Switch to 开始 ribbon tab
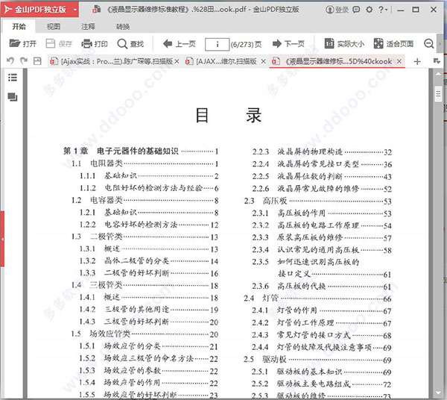Image resolution: width=447 pixels, height=400 pixels. [19, 27]
